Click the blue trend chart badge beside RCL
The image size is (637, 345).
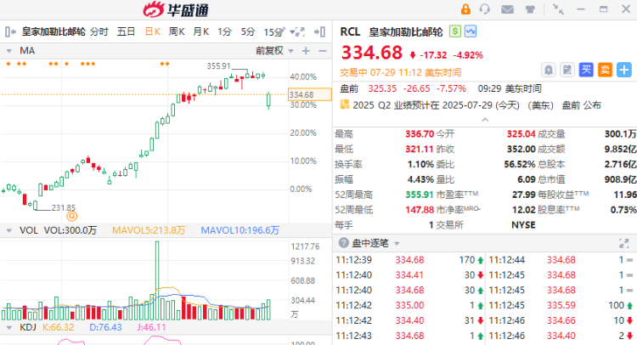click(471, 31)
